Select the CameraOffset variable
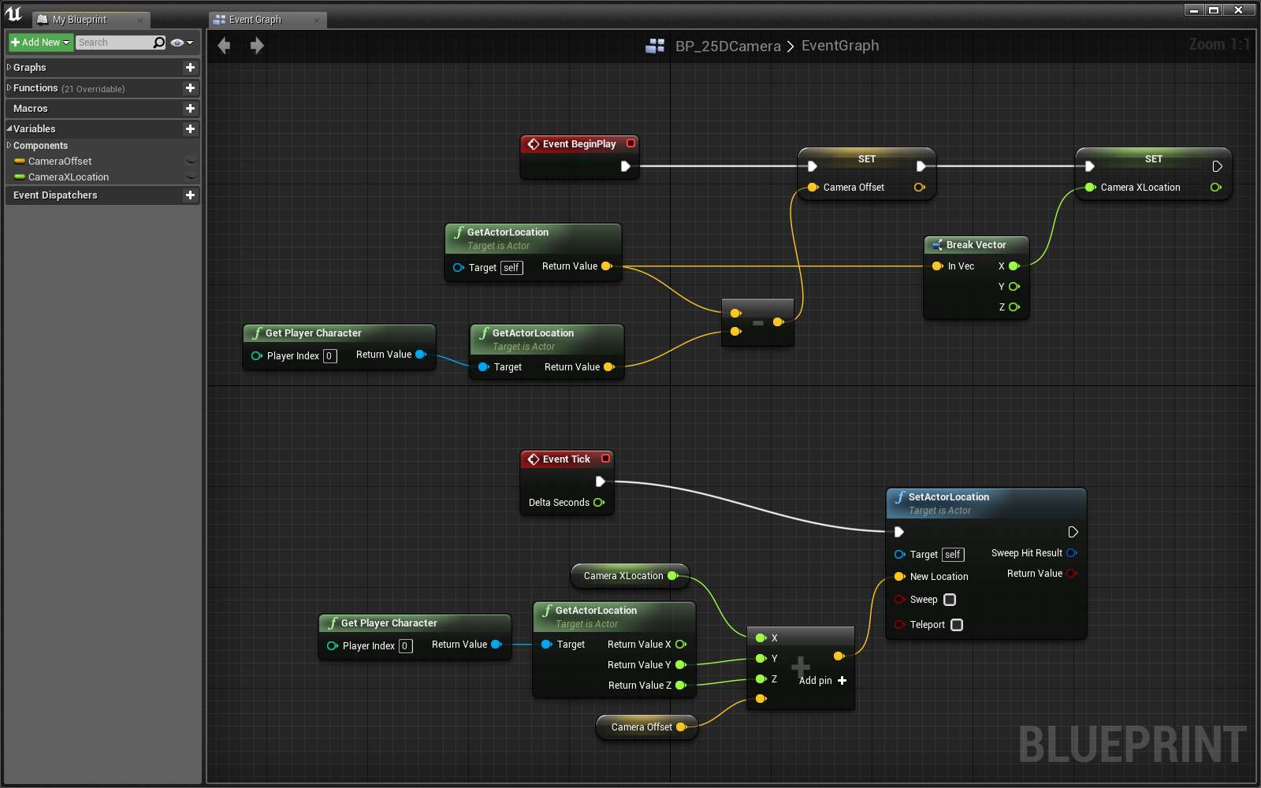The image size is (1261, 788). (x=60, y=162)
